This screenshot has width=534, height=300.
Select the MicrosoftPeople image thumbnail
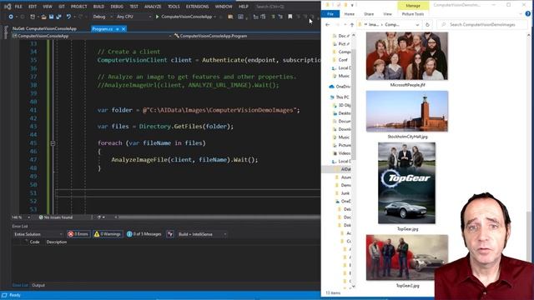pos(407,56)
